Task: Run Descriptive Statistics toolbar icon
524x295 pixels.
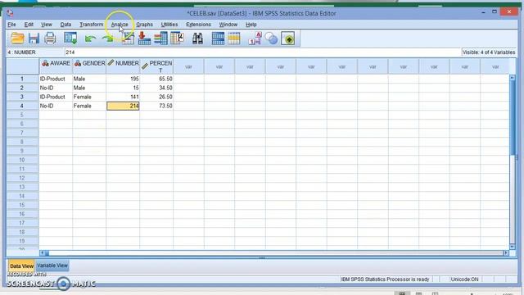Action: coord(177,39)
